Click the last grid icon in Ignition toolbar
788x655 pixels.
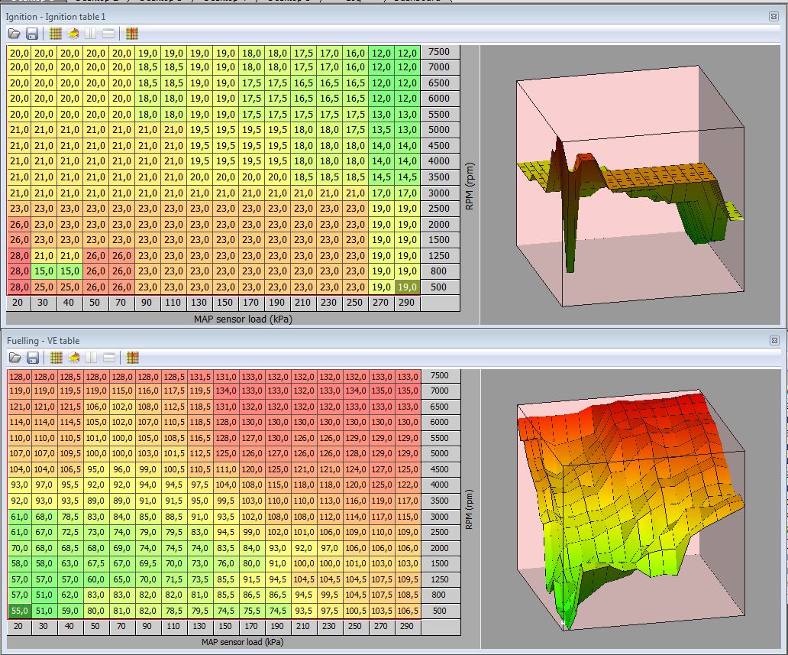(132, 34)
